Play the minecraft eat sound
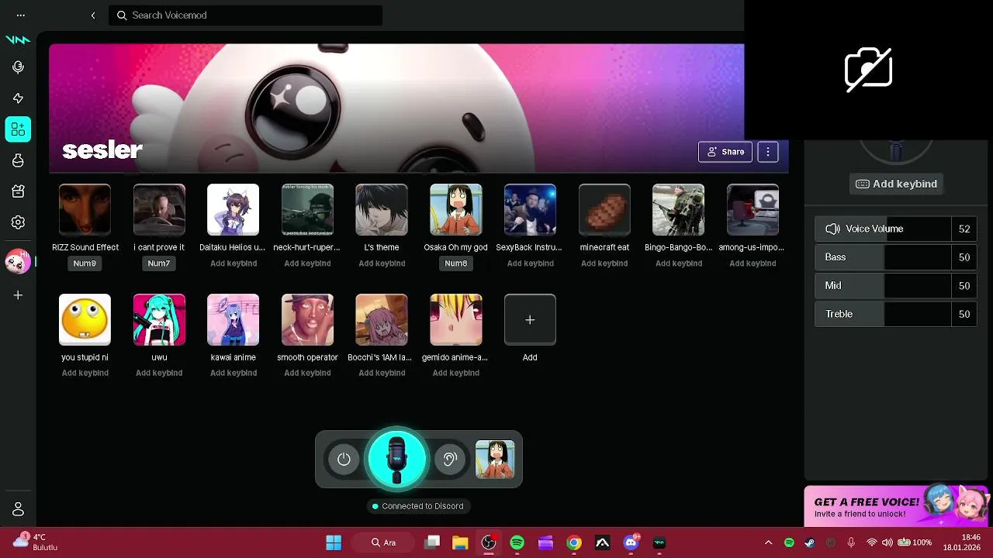The width and height of the screenshot is (993, 558). [604, 210]
